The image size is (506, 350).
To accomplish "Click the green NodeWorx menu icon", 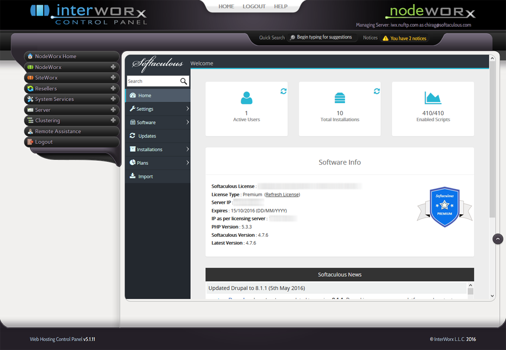I will pos(30,67).
